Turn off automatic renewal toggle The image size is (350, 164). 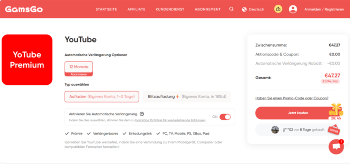(225, 117)
